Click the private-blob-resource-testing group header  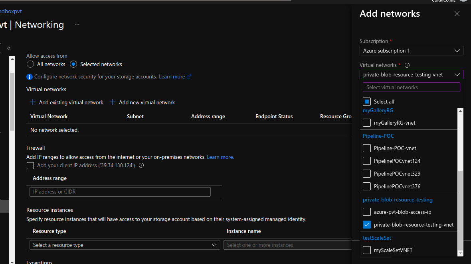coord(398,199)
